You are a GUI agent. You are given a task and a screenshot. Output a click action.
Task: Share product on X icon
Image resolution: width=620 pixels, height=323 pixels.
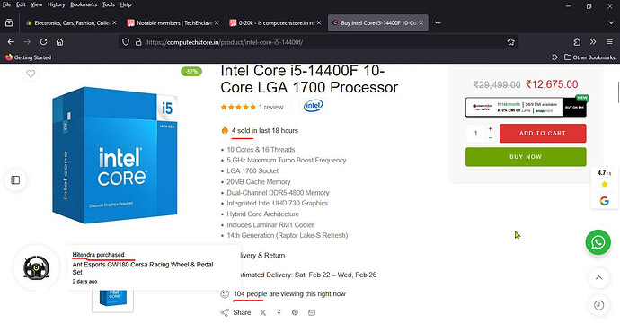[263, 313]
